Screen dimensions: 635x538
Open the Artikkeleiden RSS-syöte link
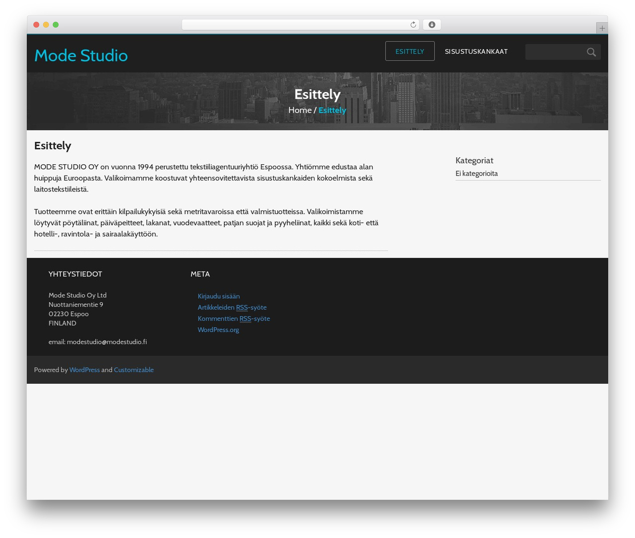[x=232, y=307]
